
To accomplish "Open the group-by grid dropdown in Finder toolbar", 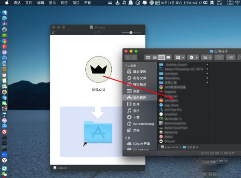I will pos(180,57).
